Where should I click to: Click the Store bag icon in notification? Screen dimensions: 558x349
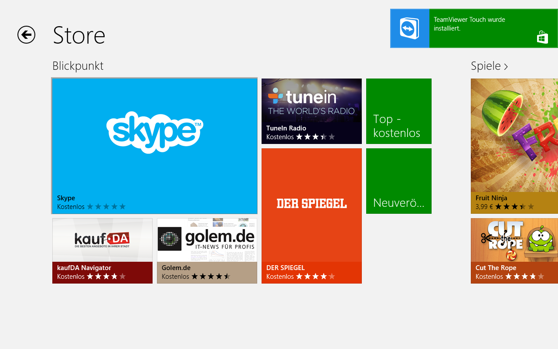[542, 37]
